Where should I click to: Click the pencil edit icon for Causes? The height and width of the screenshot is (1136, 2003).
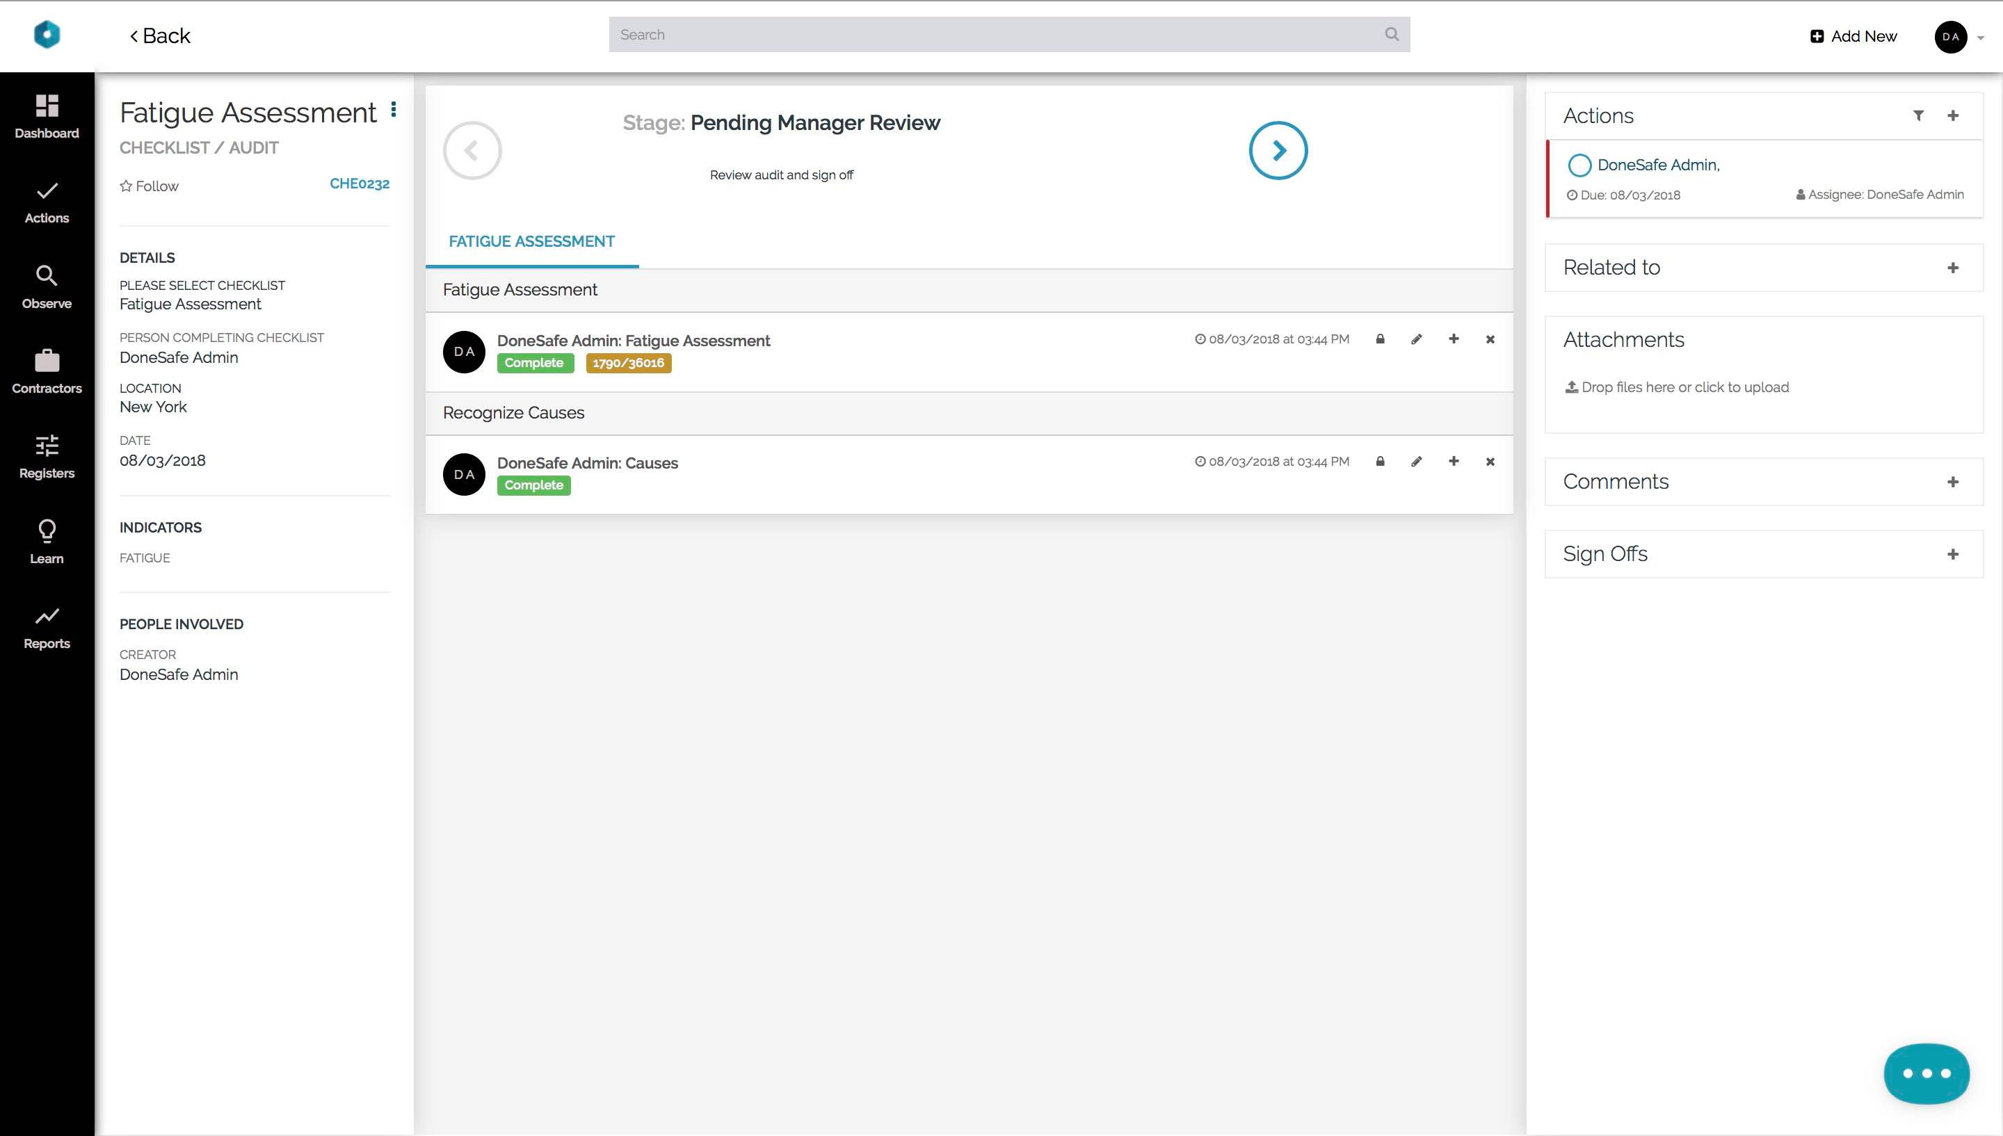1416,462
